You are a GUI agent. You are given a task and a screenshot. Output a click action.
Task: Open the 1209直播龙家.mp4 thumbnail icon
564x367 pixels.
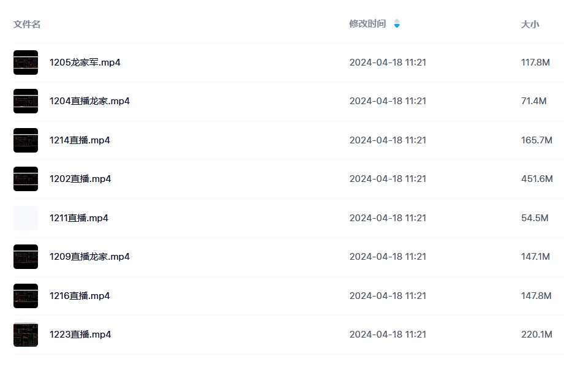[26, 257]
